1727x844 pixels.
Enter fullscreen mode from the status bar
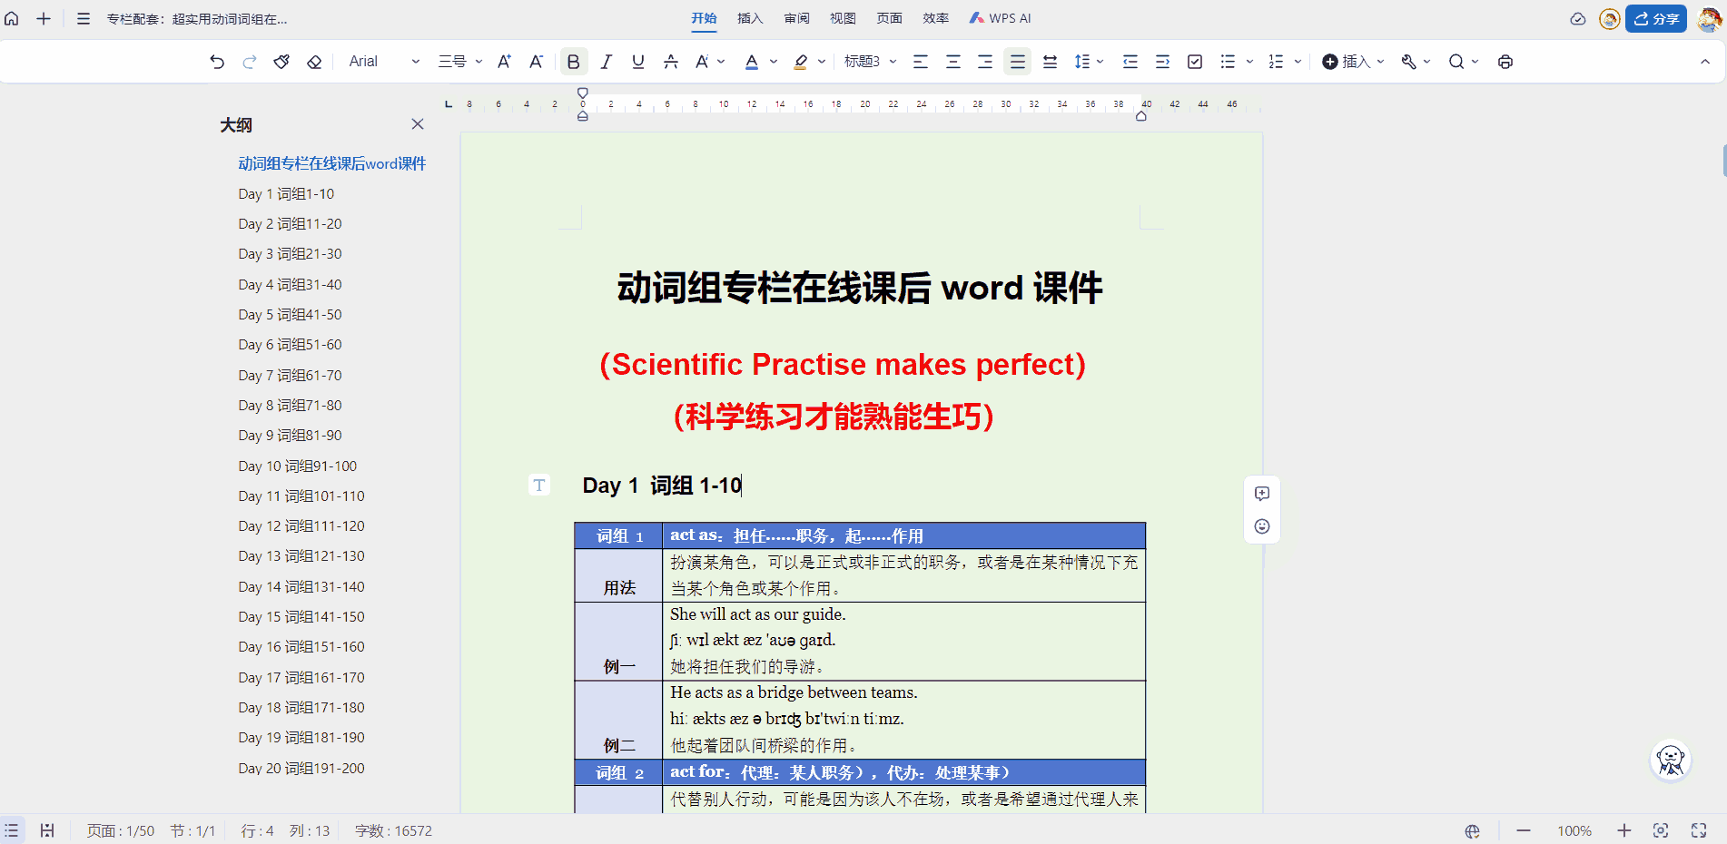pyautogui.click(x=1699, y=830)
